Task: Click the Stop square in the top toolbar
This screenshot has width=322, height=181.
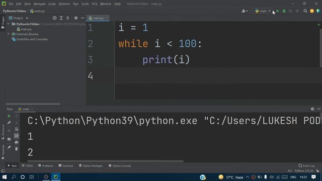Action: 297,11
